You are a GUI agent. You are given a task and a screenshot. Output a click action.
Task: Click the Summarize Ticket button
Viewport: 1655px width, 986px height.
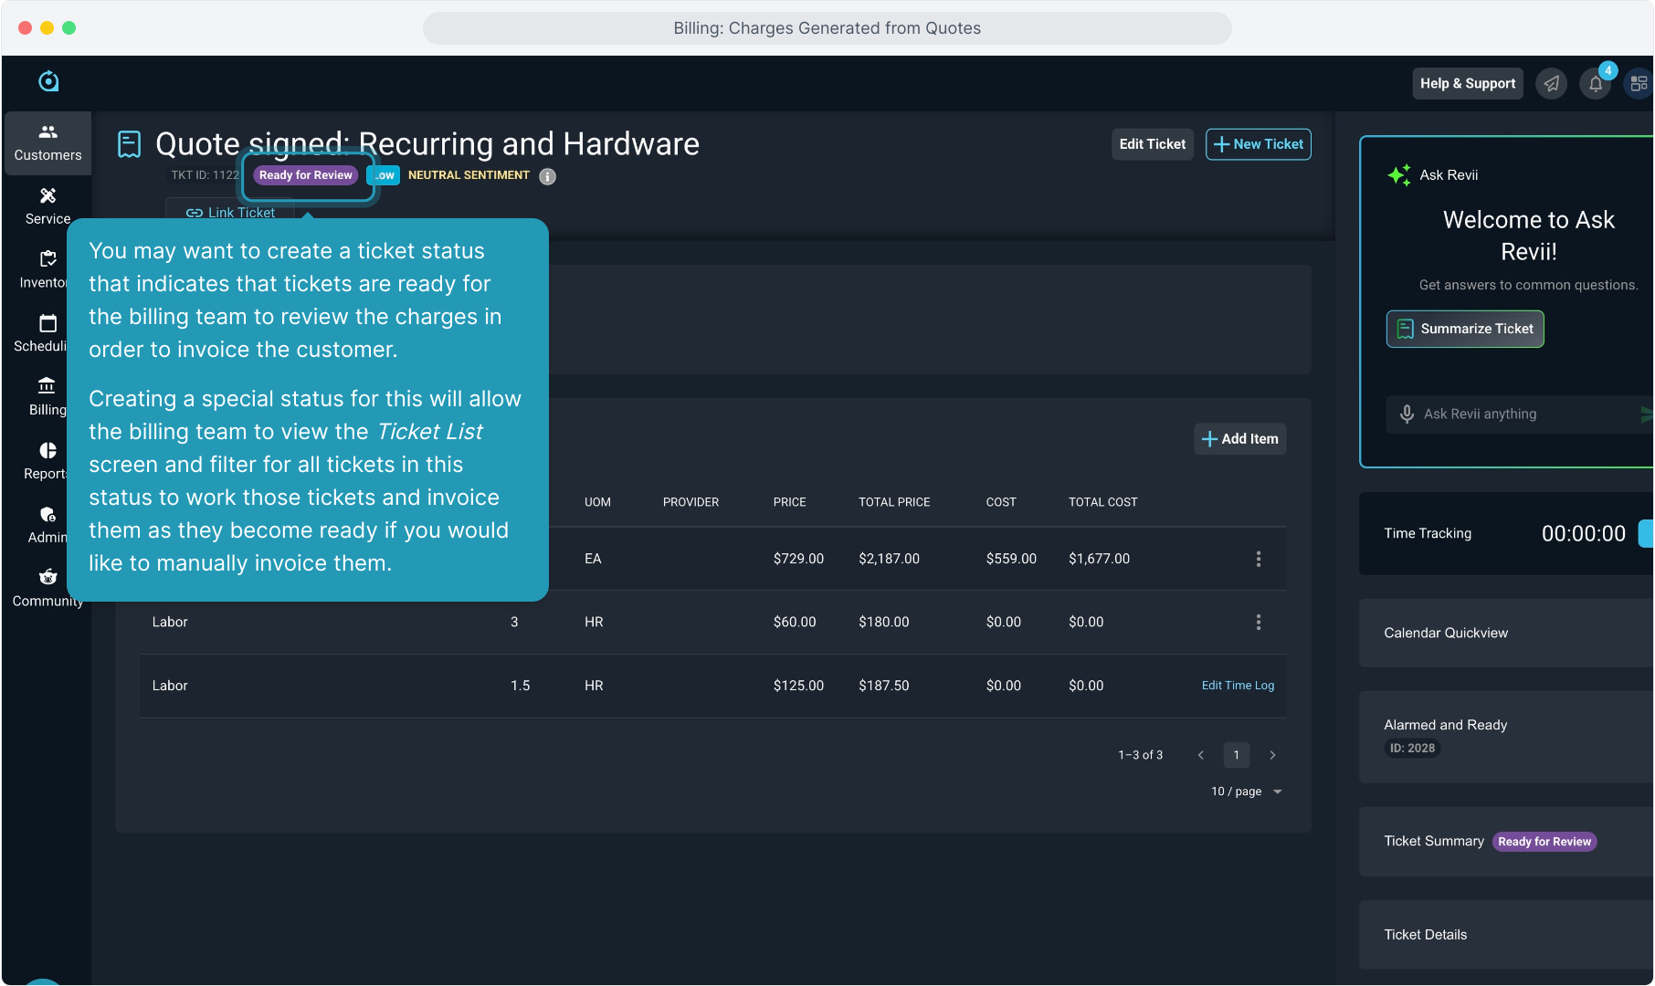coord(1464,329)
